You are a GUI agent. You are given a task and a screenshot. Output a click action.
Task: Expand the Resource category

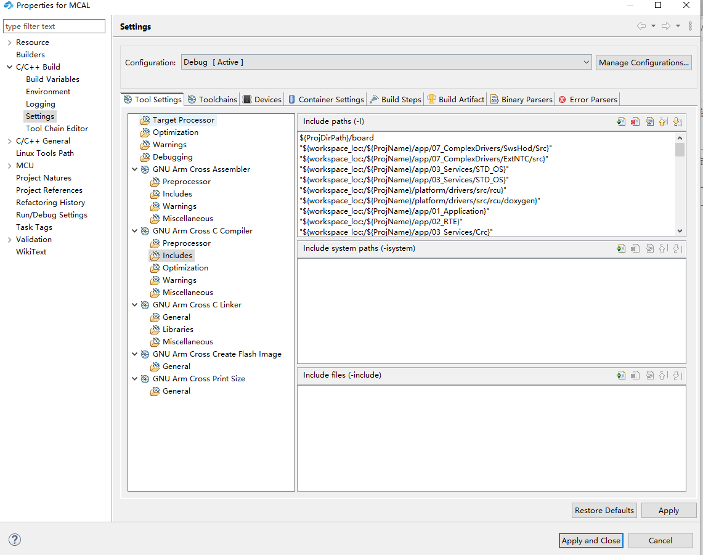click(9, 43)
